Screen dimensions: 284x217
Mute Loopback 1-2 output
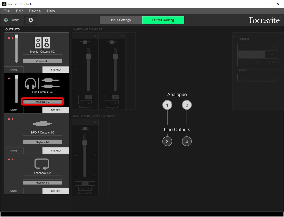click(x=14, y=191)
